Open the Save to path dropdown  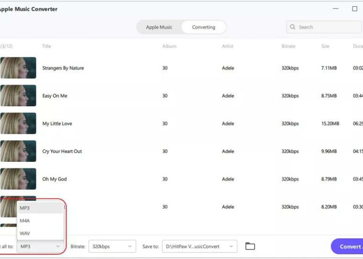click(x=199, y=246)
